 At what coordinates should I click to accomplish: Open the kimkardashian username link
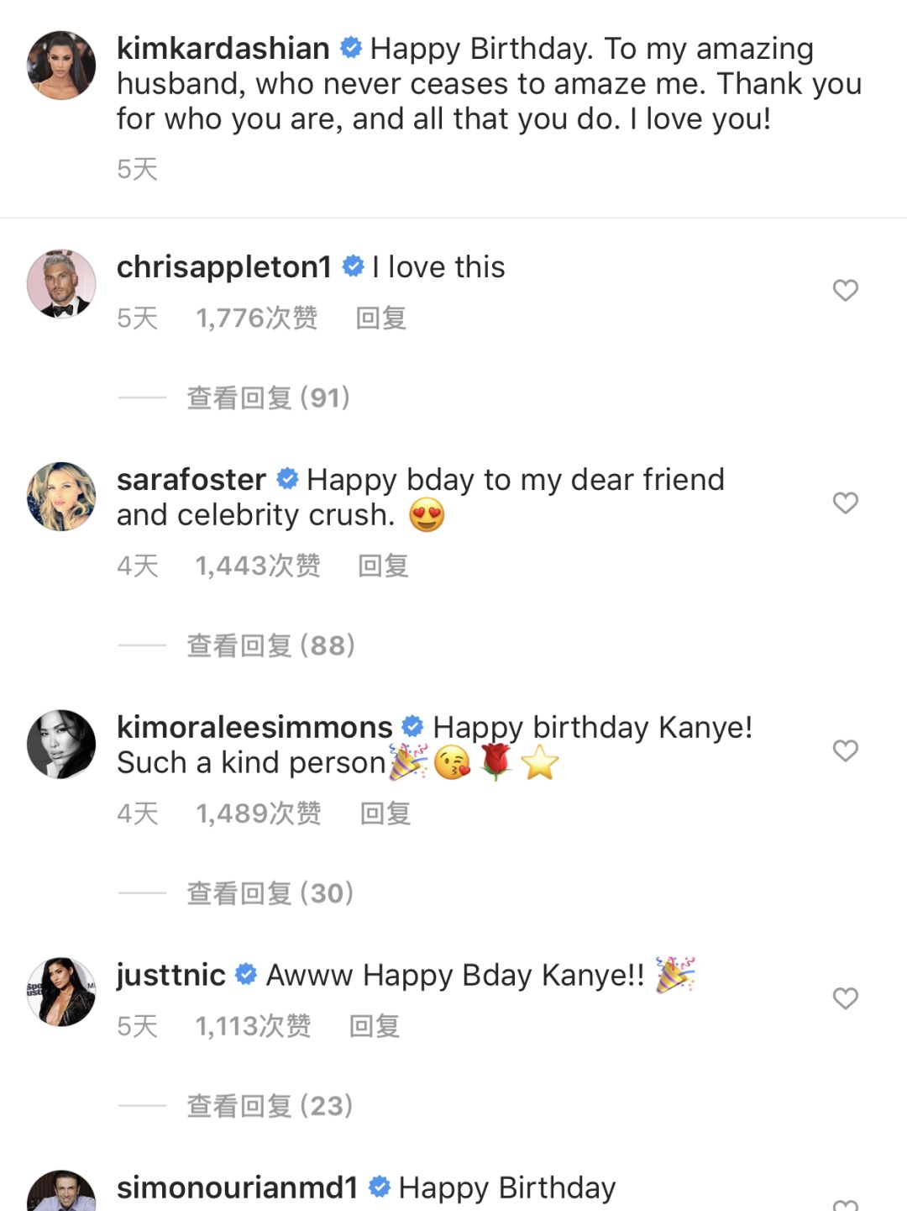tap(223, 49)
